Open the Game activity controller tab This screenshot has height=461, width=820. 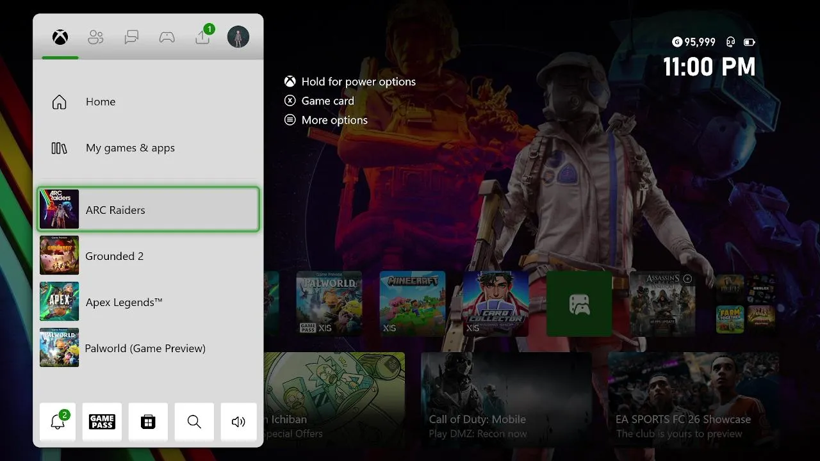pyautogui.click(x=167, y=37)
